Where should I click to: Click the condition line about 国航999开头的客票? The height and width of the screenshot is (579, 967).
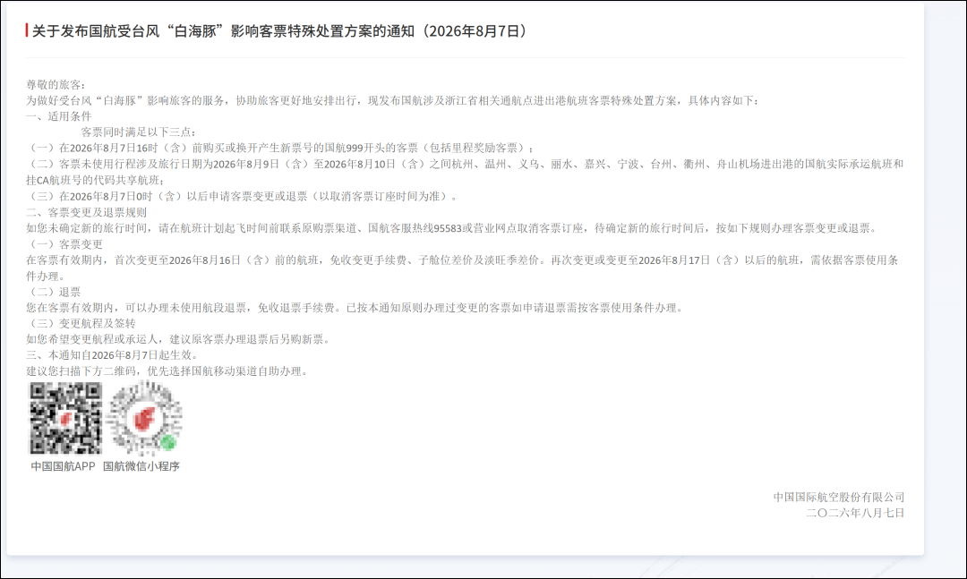click(280, 148)
